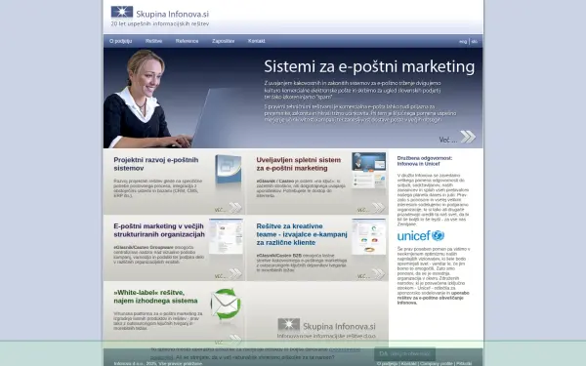Click screenshot thumbnail in Uveljavljen spletni sistem card

(x=368, y=170)
